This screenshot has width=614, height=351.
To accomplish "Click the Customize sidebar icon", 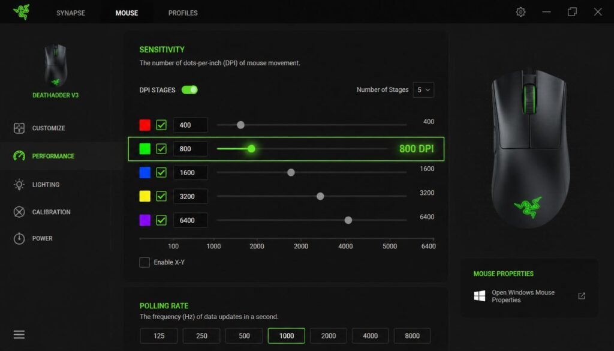I will coord(19,128).
